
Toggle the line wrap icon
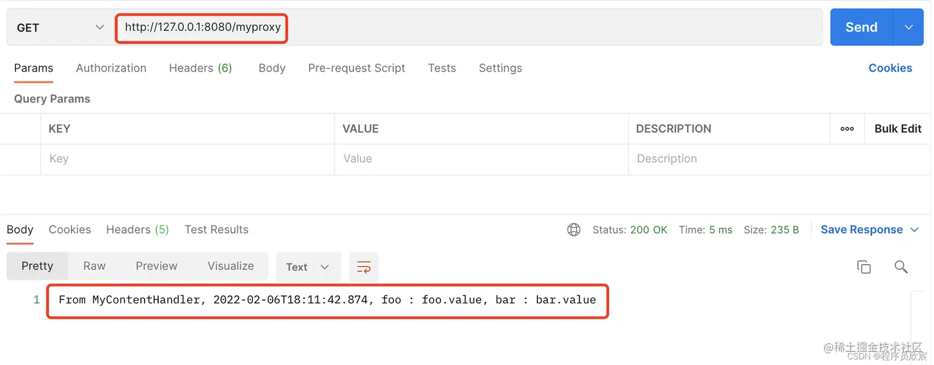click(364, 267)
